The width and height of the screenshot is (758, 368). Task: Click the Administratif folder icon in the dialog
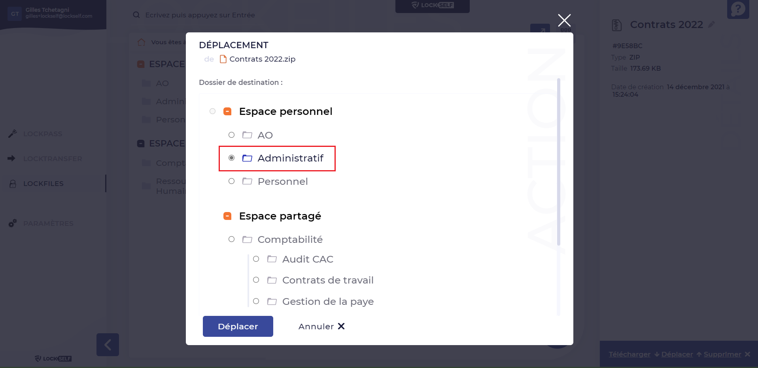(x=247, y=158)
